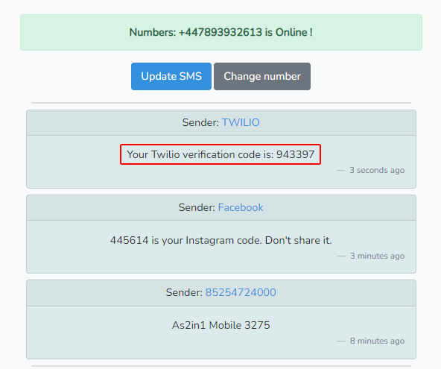Open the Facebook sender link
This screenshot has height=369, width=441.
241,207
